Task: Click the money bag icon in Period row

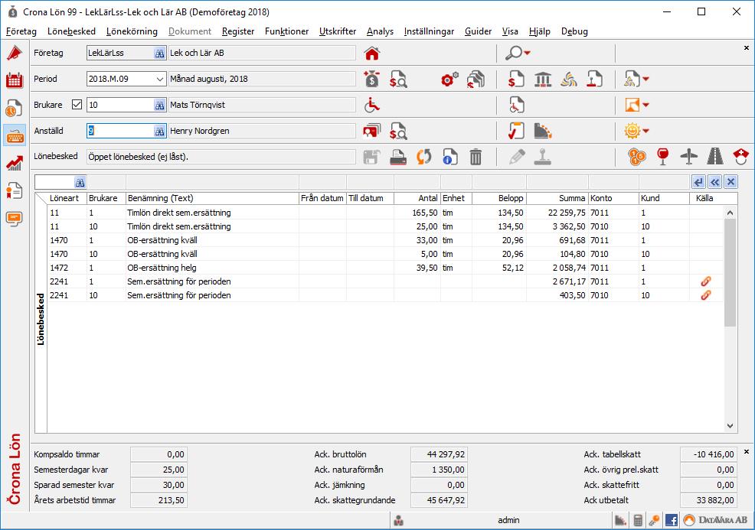Action: tap(371, 80)
